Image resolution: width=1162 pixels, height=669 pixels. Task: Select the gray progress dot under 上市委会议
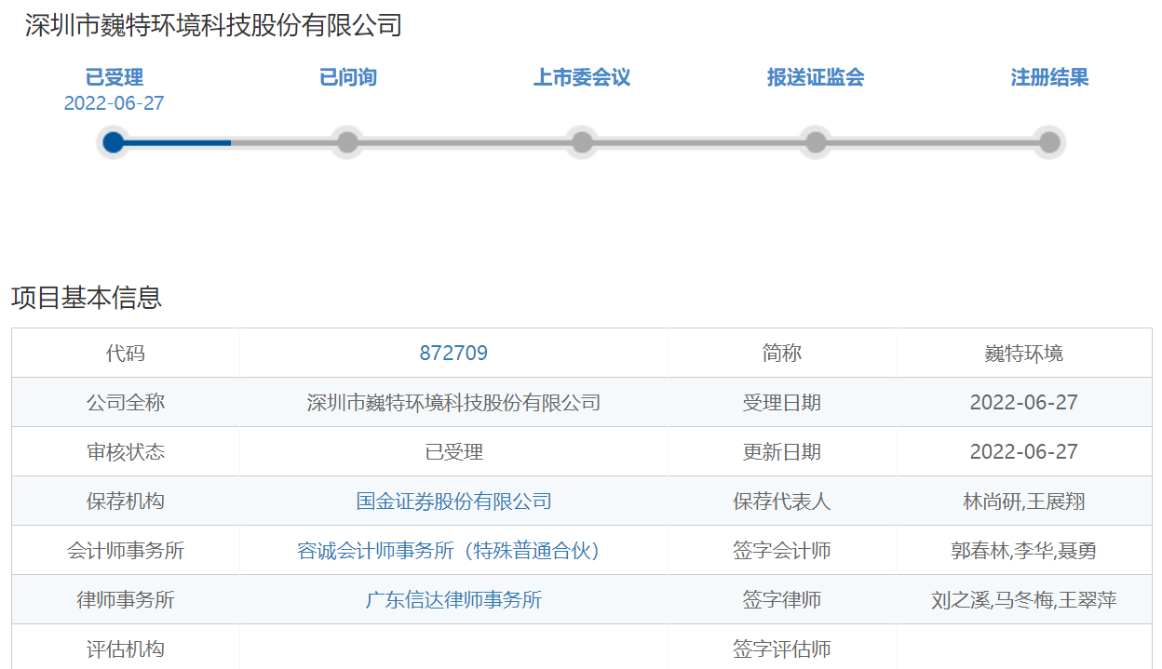[582, 142]
